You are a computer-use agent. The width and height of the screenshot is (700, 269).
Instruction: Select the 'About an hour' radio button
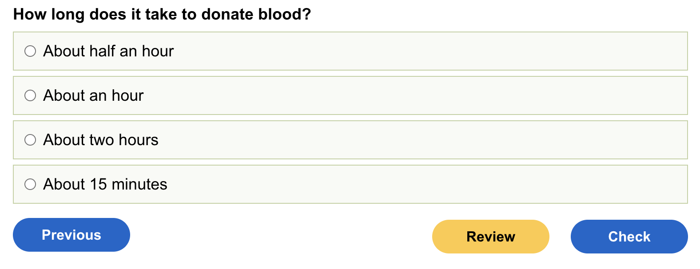pos(30,95)
